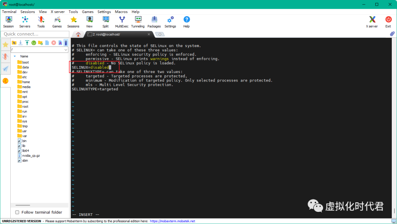Open the Session toolbar button
The height and width of the screenshot is (224, 397).
[8, 22]
